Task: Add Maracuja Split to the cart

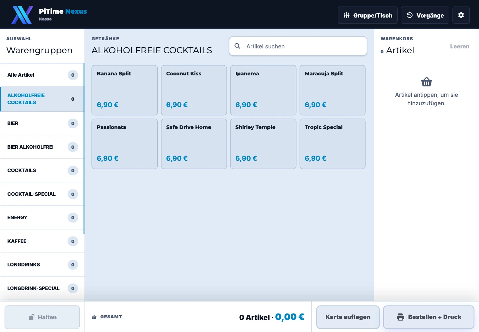Action: [x=332, y=90]
